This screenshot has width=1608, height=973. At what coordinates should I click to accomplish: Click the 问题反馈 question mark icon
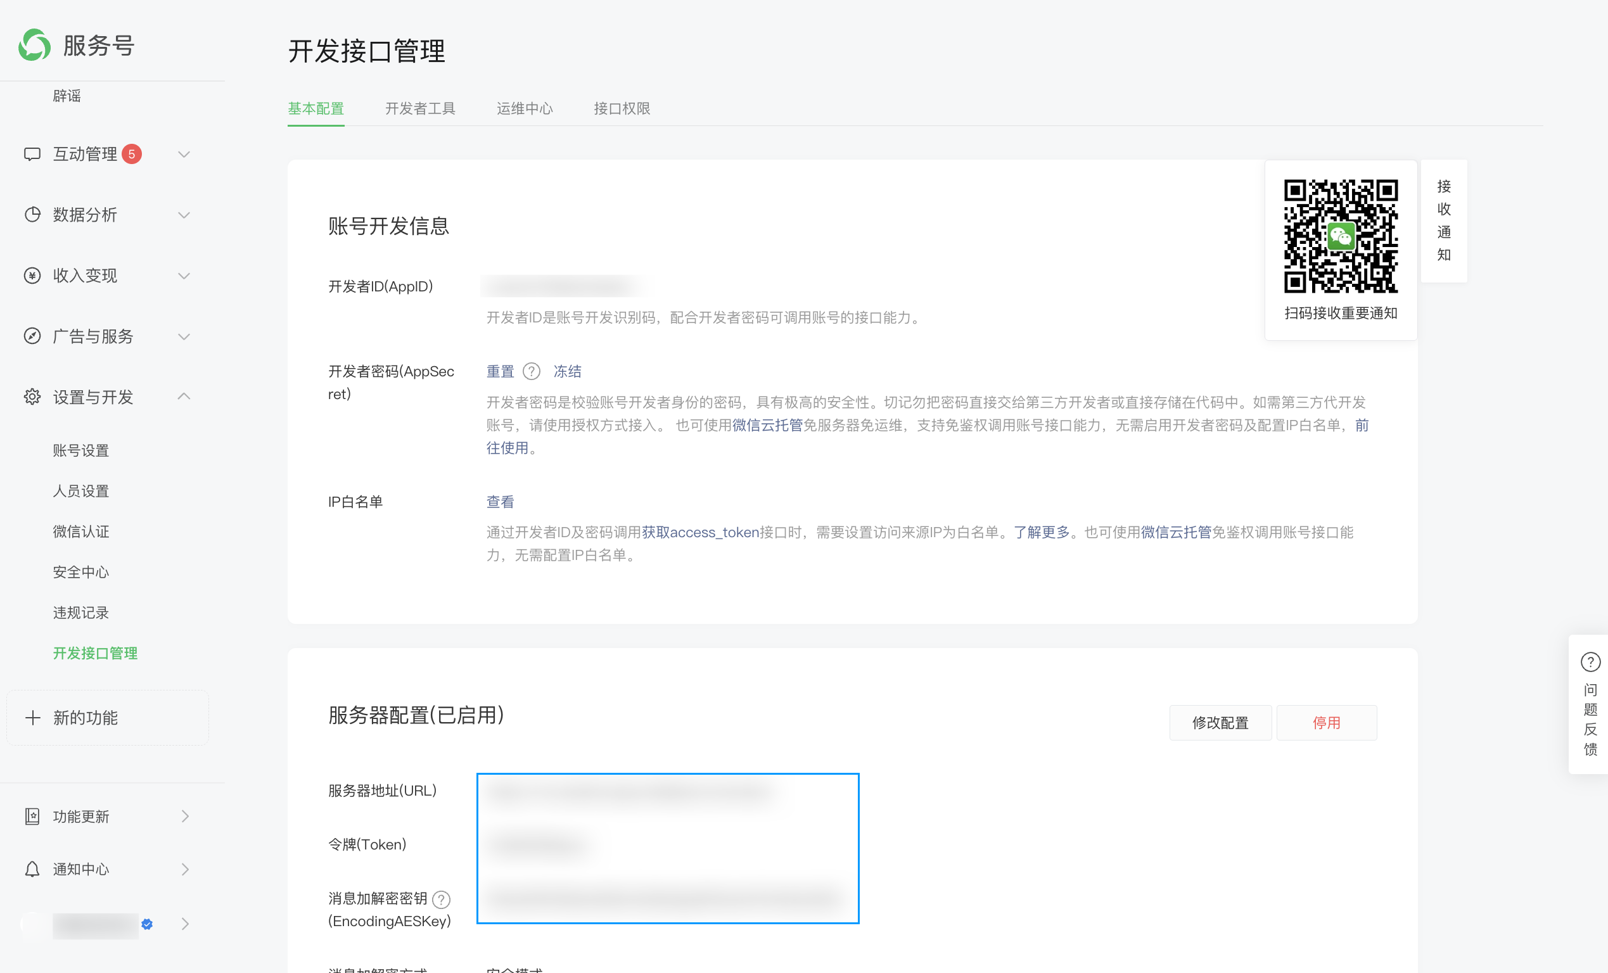[x=1592, y=662]
